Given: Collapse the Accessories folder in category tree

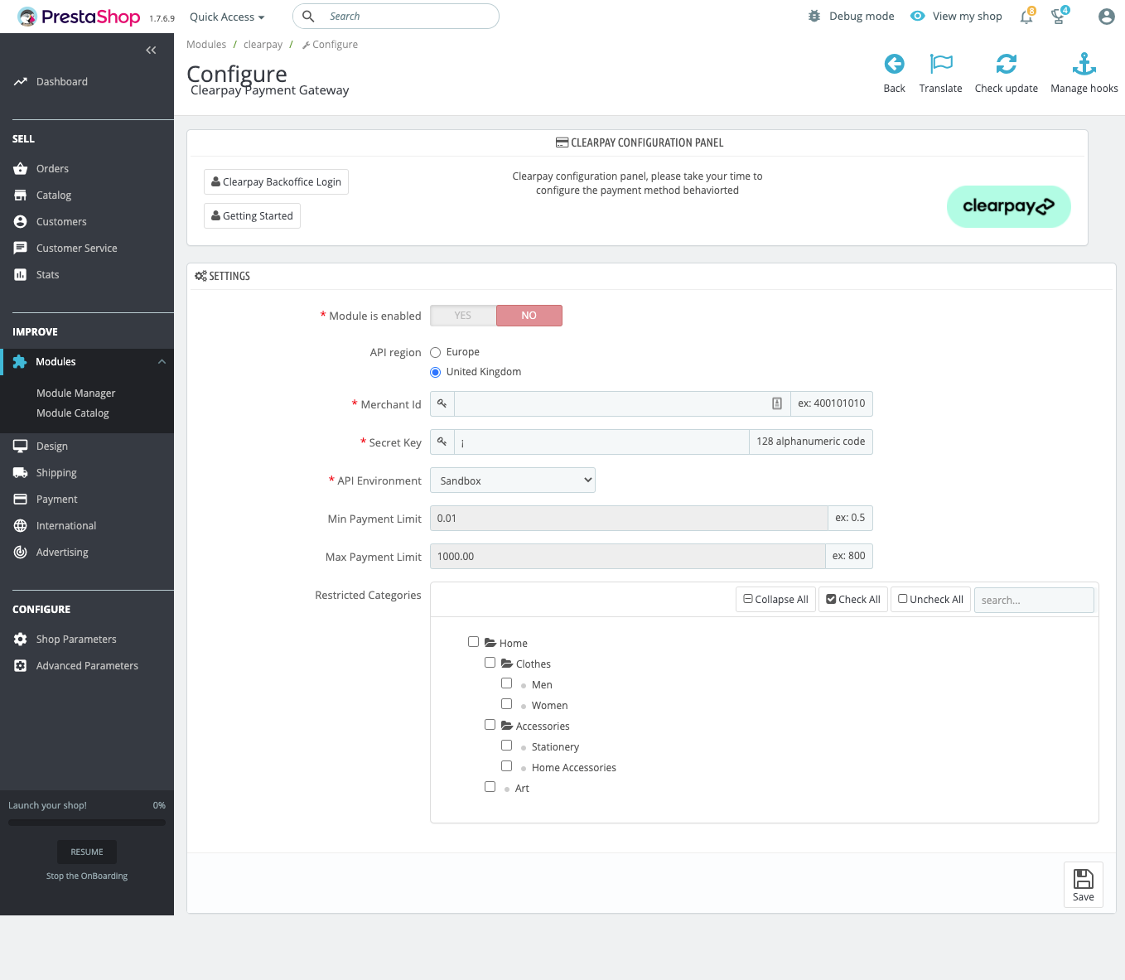Looking at the screenshot, I should 507,726.
